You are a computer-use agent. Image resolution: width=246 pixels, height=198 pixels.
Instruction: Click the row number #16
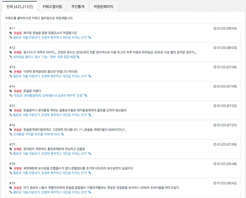click(12, 125)
